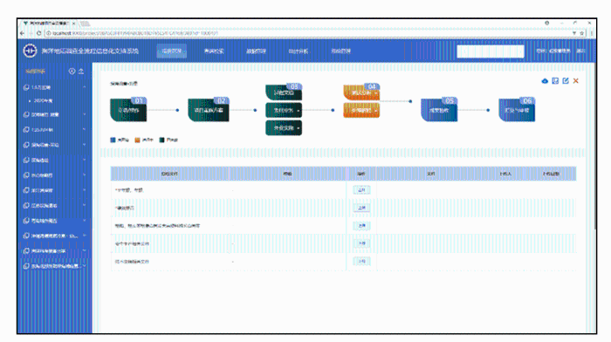Image resolution: width=611 pixels, height=342 pixels.
Task: Open the second header navigation menu item
Action: point(214,51)
